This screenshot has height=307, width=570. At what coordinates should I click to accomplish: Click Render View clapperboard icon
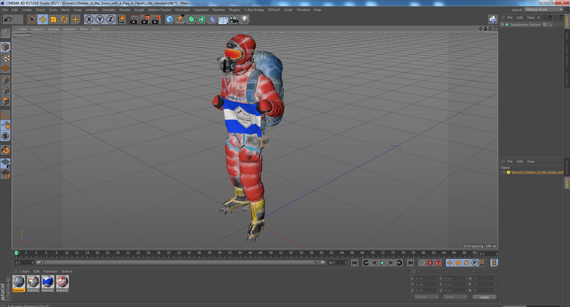[x=134, y=20]
